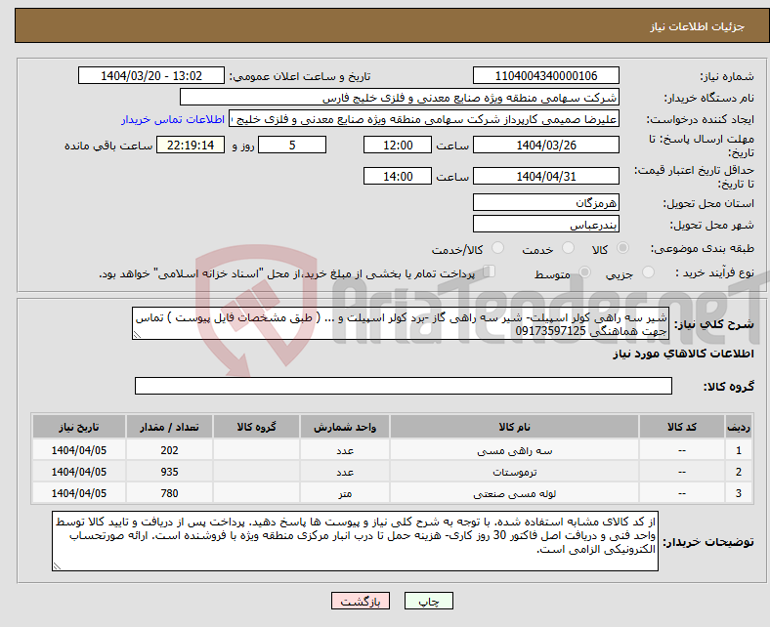Click the جزئیات اطلاعات نیاز page title
Viewport: 770px width, 627px height.
point(698,26)
